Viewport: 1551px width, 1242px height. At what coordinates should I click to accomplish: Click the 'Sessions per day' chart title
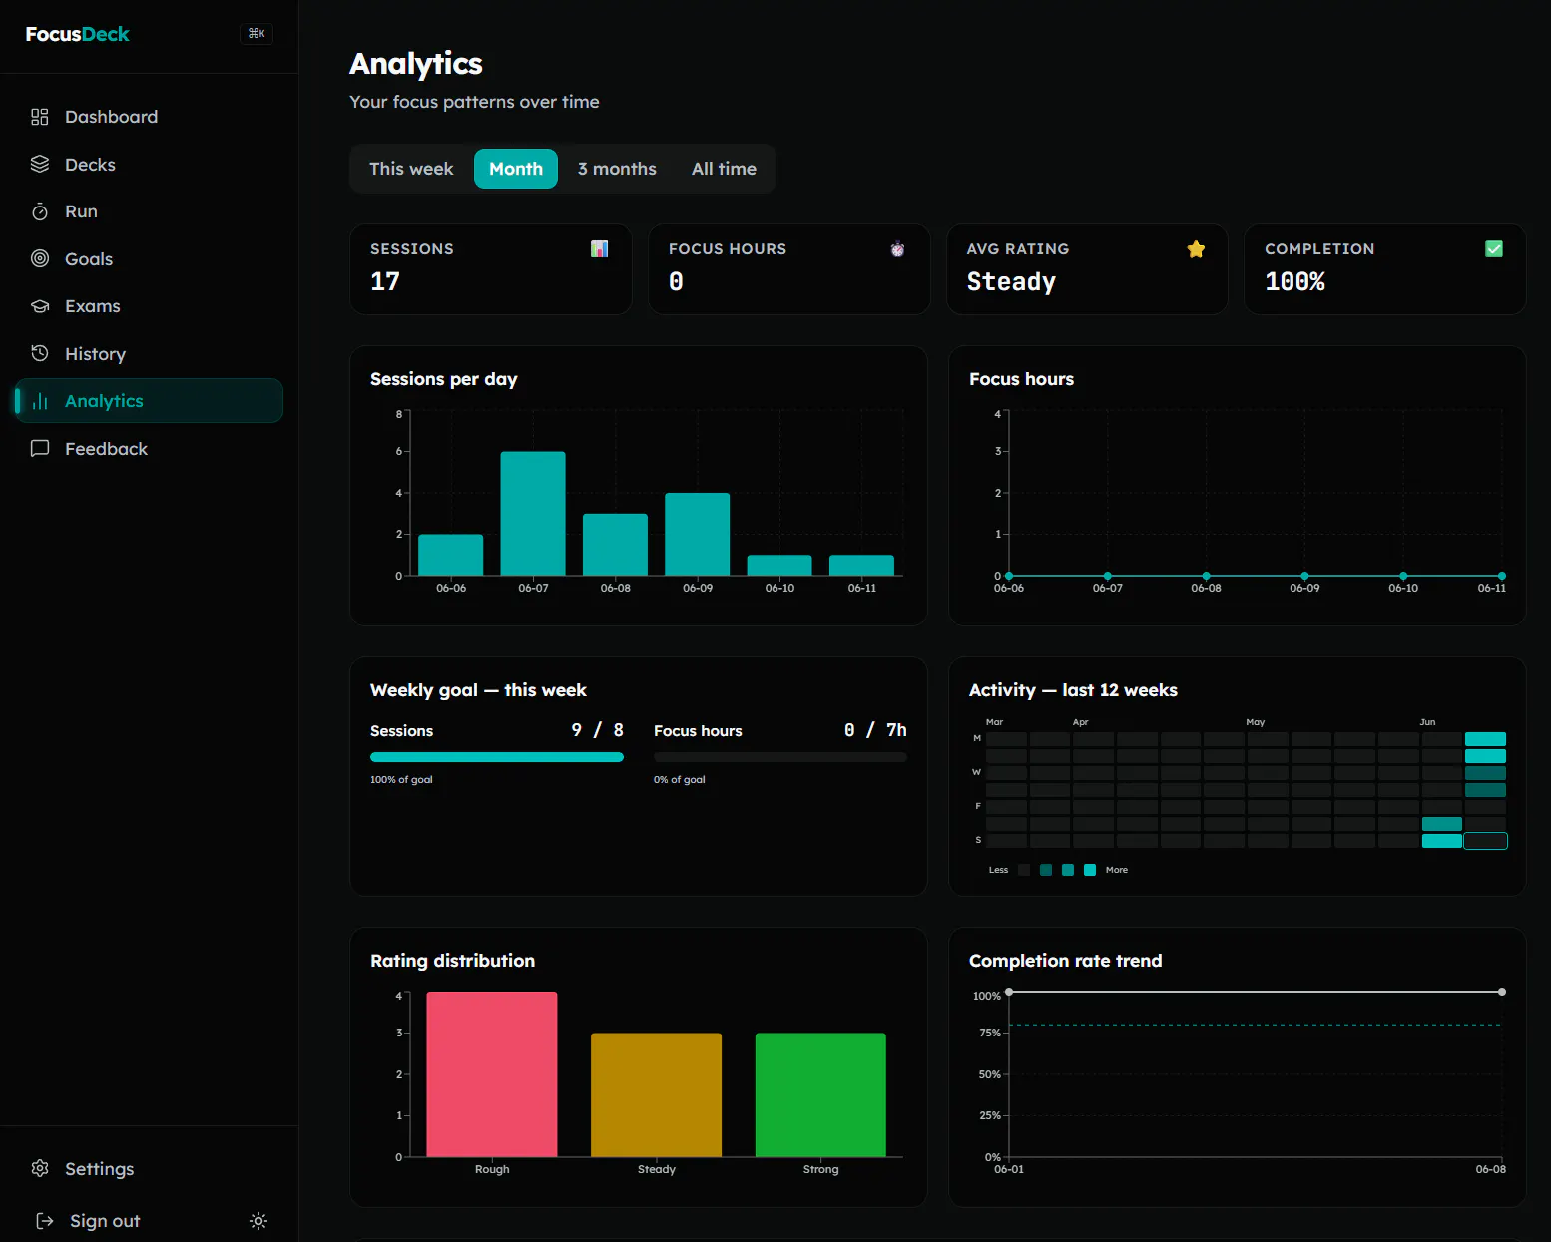click(444, 379)
